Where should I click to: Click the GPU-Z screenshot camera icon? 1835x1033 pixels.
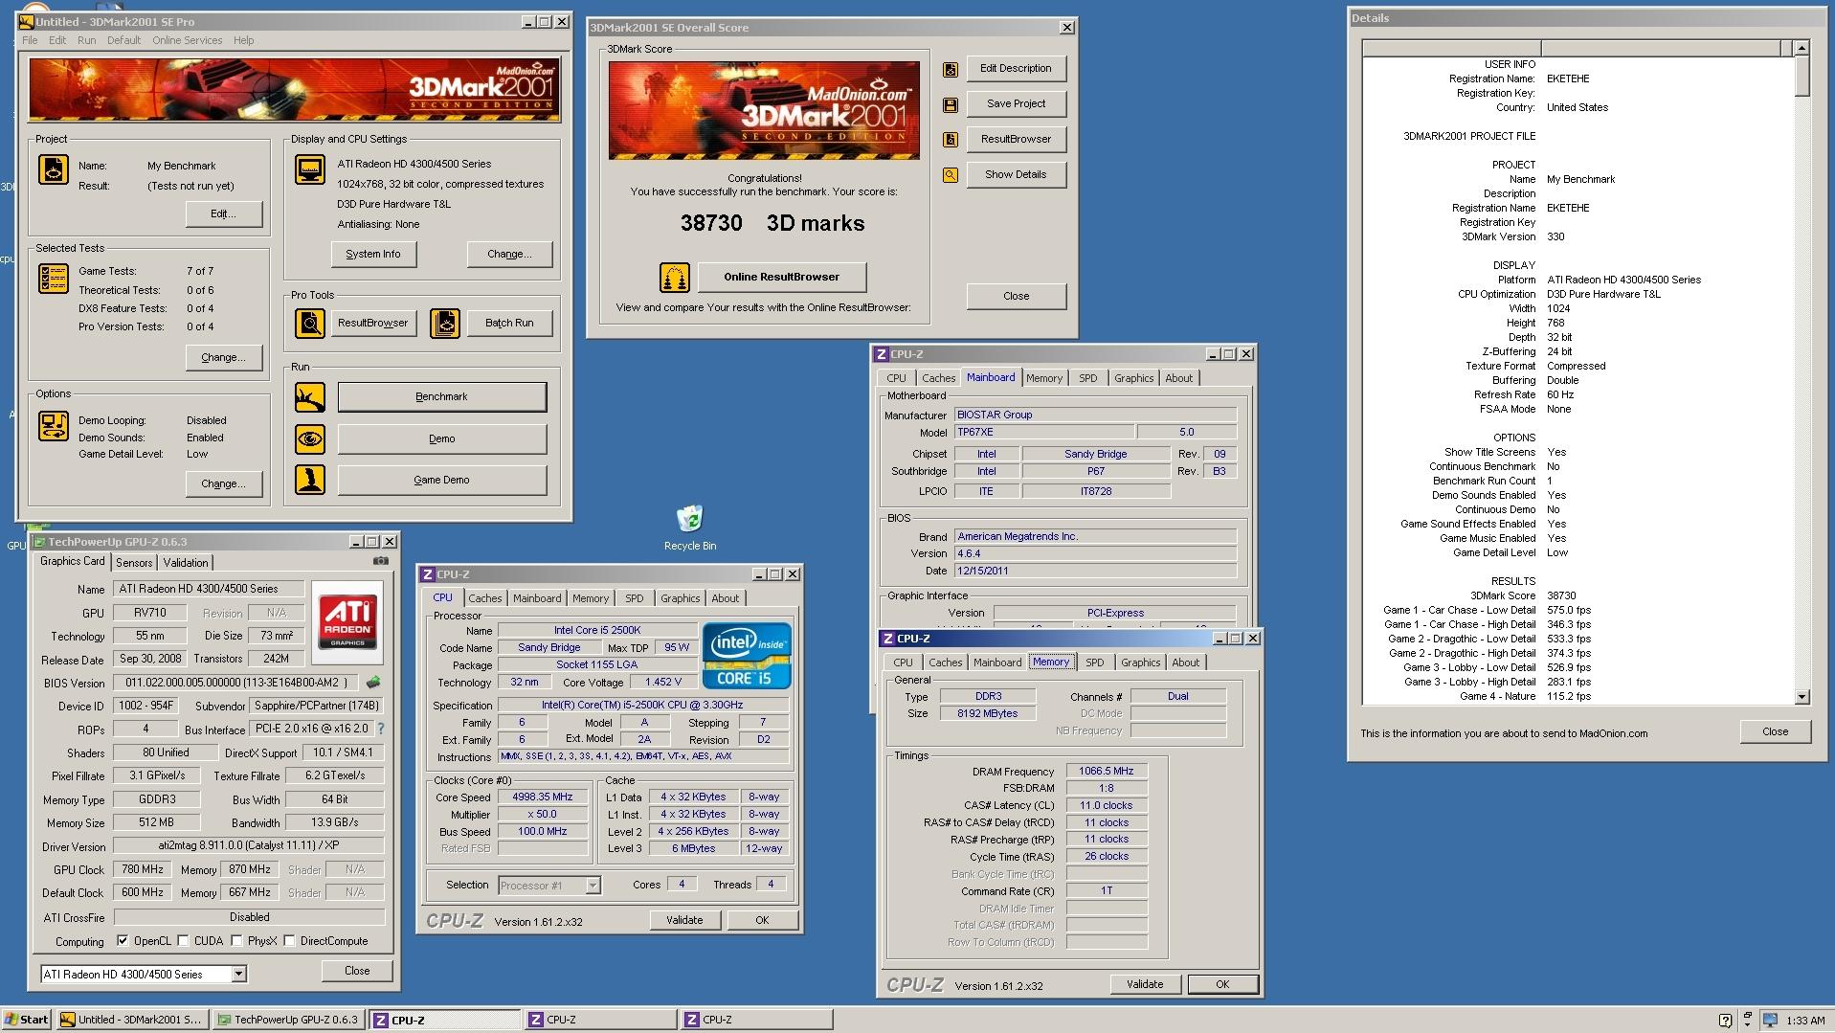tap(381, 561)
